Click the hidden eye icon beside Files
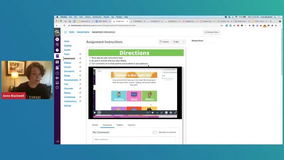The height and width of the screenshot is (160, 284). click(80, 84)
